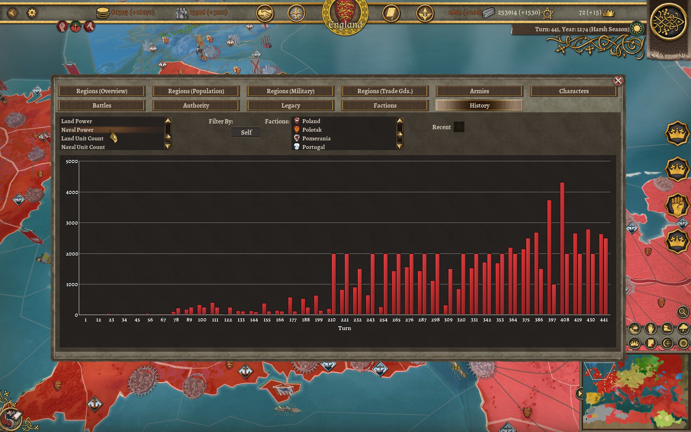Click the back arrow icon at top bar
The image size is (691, 432).
click(12, 13)
